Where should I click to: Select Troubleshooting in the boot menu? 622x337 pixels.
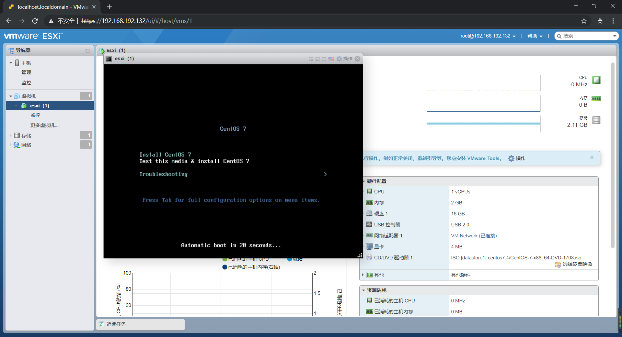pyautogui.click(x=163, y=174)
